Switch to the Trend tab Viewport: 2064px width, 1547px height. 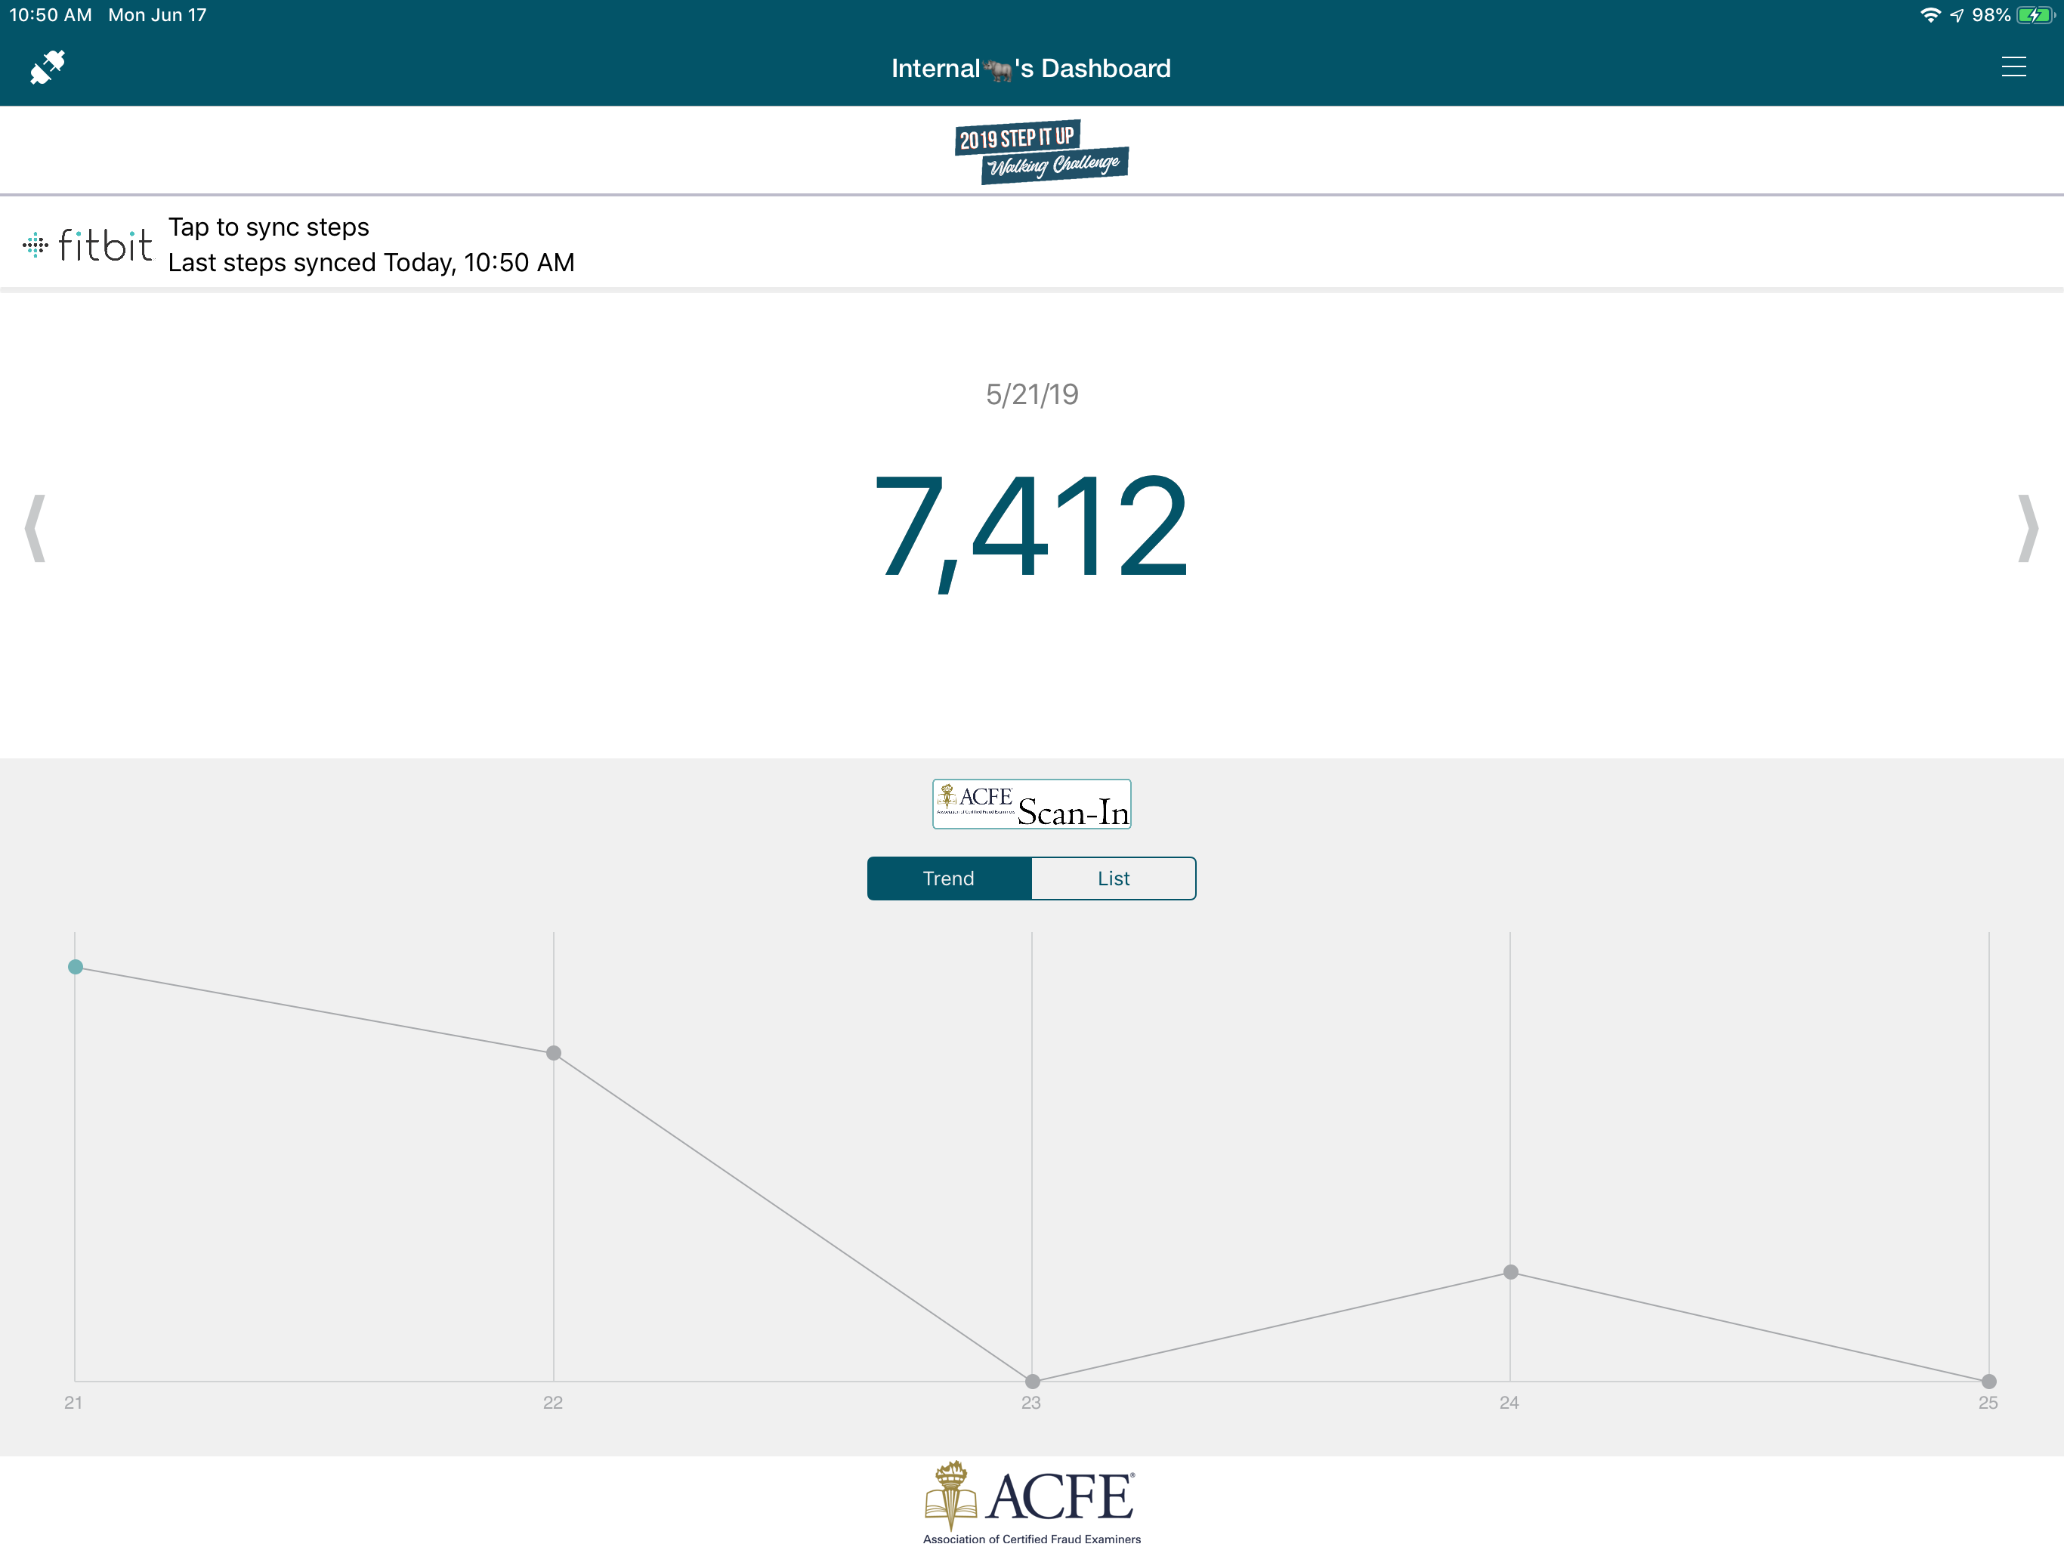[x=949, y=878]
